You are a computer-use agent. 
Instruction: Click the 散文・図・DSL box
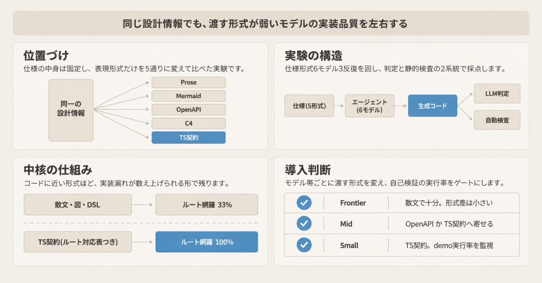(x=78, y=205)
